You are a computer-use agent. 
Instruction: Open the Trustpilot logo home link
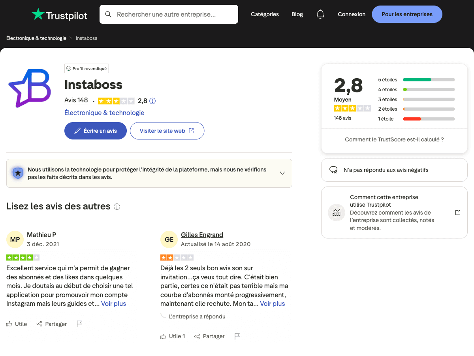pos(59,15)
